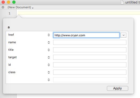Click into the title input field

(90, 50)
